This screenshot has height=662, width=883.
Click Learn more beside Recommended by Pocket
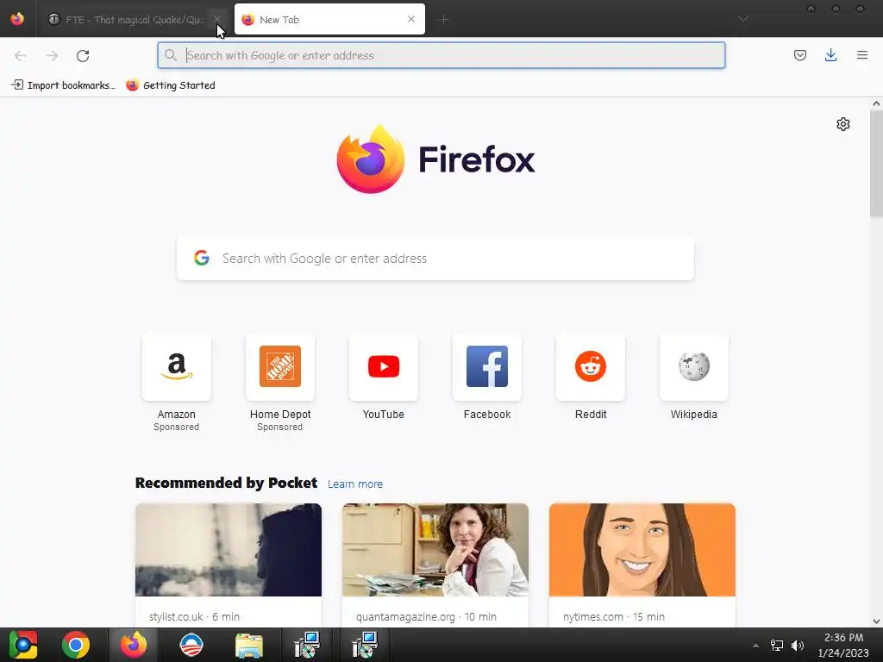point(355,484)
